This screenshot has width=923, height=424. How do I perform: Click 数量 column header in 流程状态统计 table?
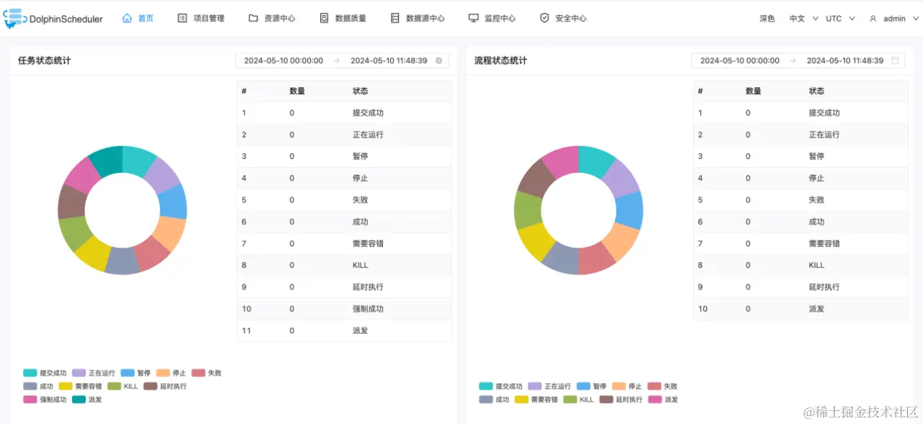pos(754,91)
